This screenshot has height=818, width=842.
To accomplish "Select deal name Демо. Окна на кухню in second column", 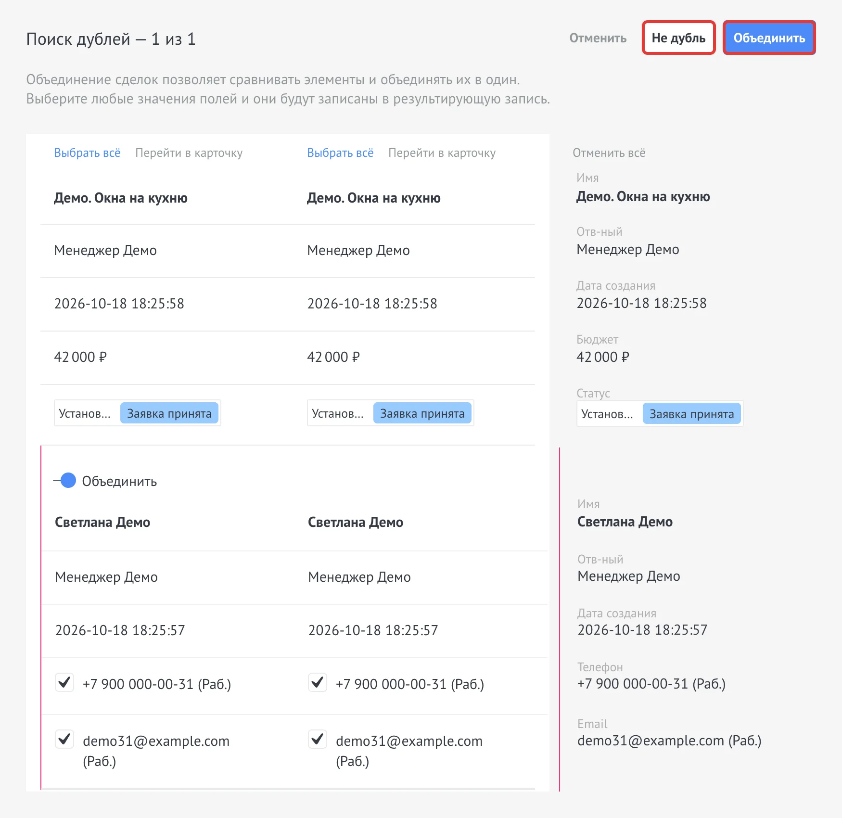I will click(x=373, y=198).
